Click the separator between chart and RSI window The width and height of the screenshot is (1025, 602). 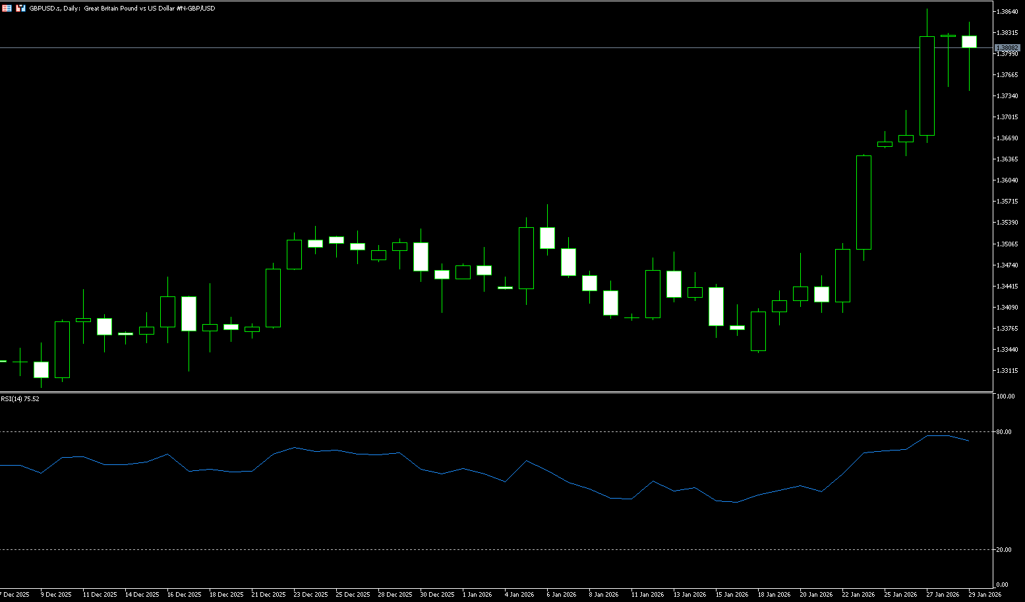click(494, 392)
